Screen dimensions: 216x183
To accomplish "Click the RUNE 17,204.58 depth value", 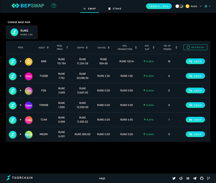I will pyautogui.click(x=82, y=61).
